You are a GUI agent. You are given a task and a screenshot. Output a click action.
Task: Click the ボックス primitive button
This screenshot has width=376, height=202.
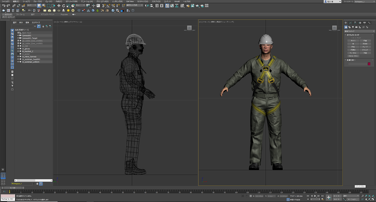[x=353, y=40]
